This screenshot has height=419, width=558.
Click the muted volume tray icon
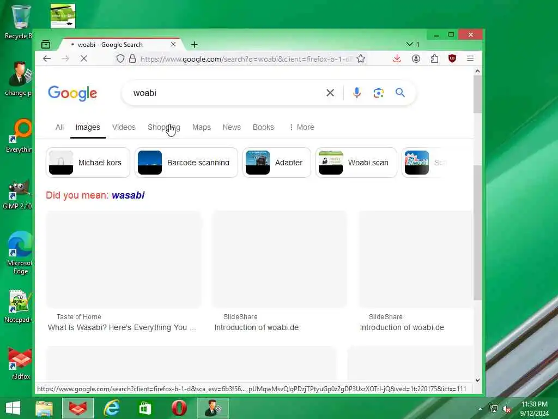point(507,409)
